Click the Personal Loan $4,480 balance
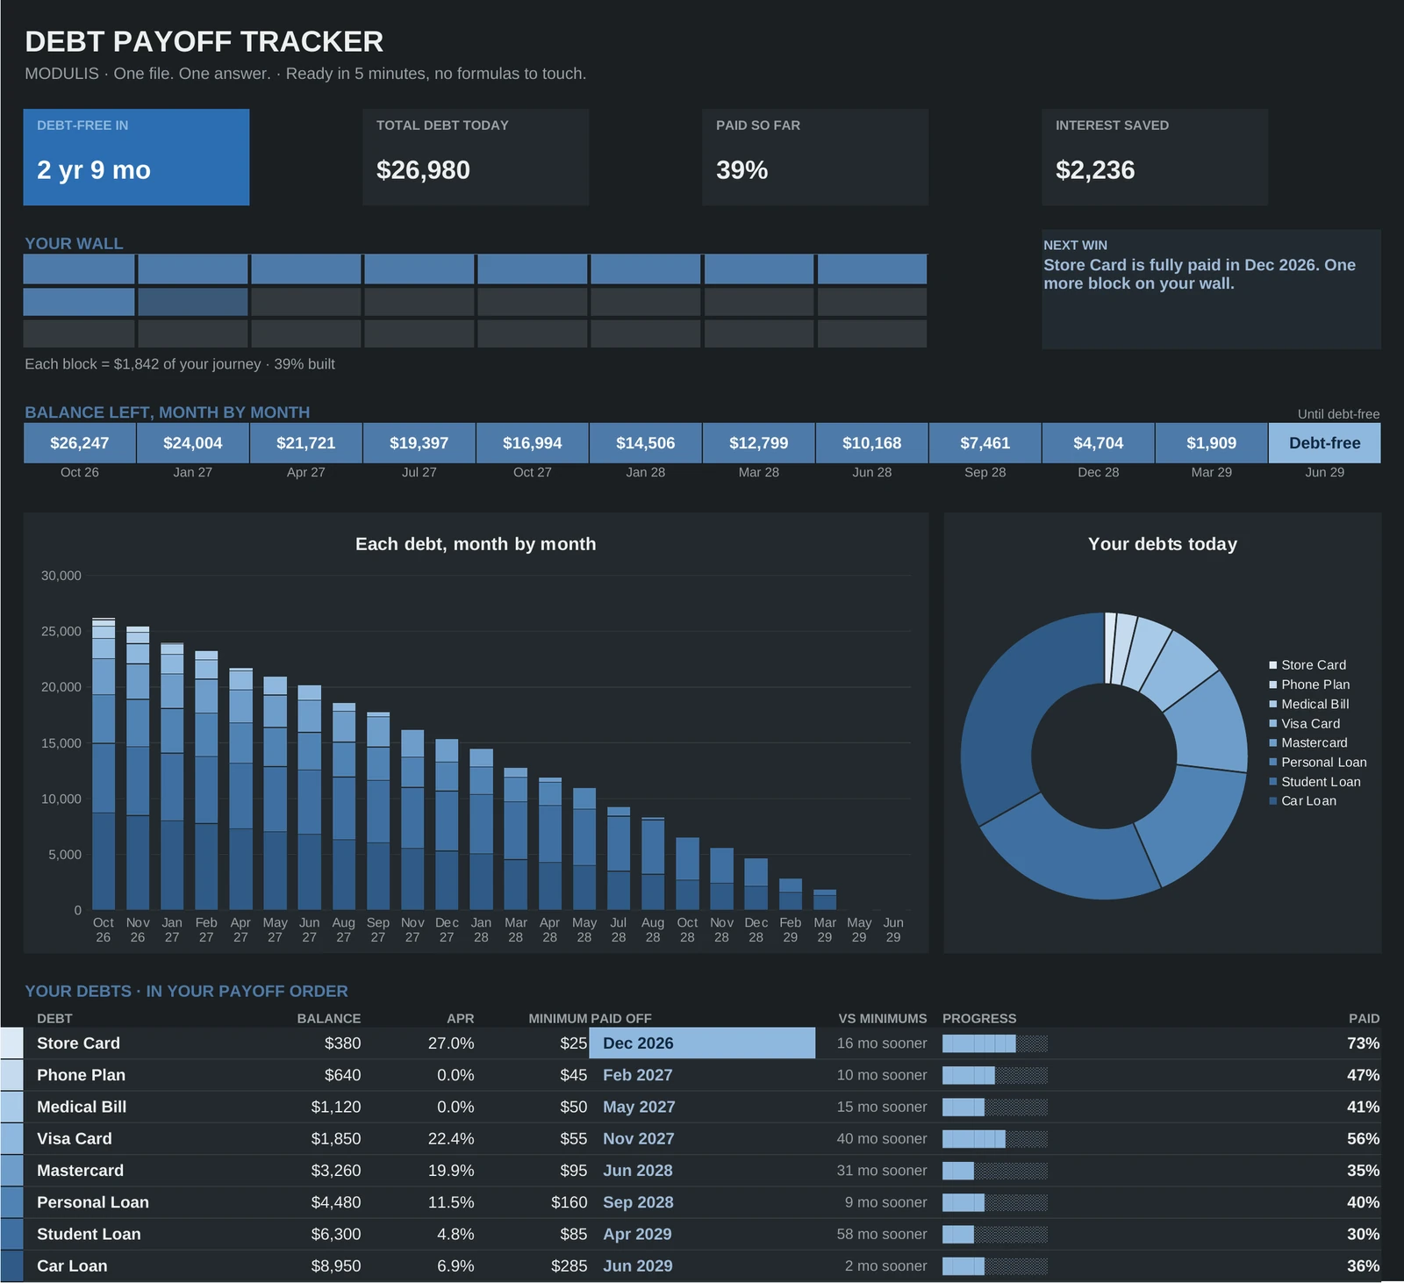The image size is (1404, 1283). pyautogui.click(x=336, y=1202)
